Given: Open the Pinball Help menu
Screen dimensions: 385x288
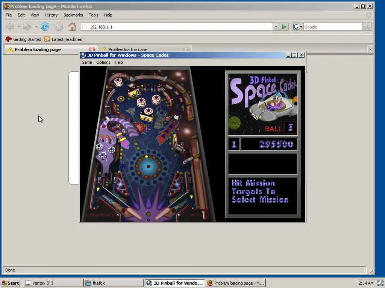Looking at the screenshot, I should 118,63.
